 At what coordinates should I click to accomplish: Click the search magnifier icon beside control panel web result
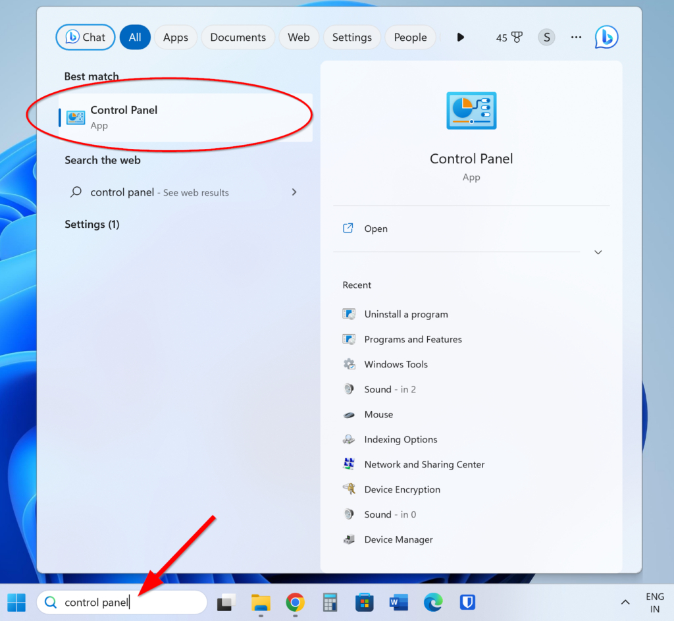(x=76, y=192)
